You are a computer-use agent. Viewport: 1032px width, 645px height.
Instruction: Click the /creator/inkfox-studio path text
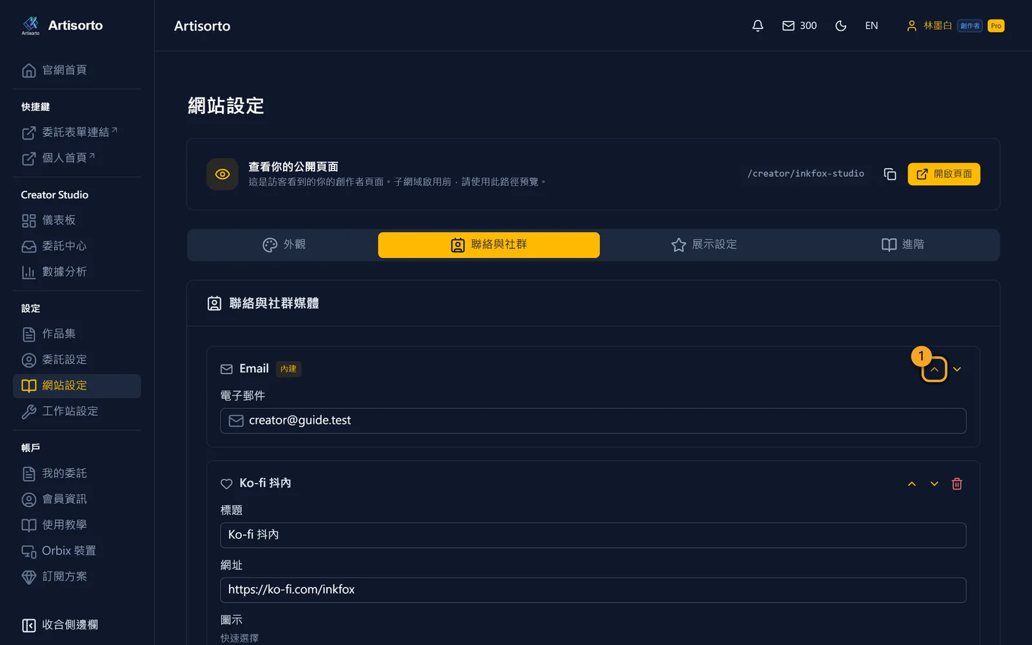pos(806,174)
